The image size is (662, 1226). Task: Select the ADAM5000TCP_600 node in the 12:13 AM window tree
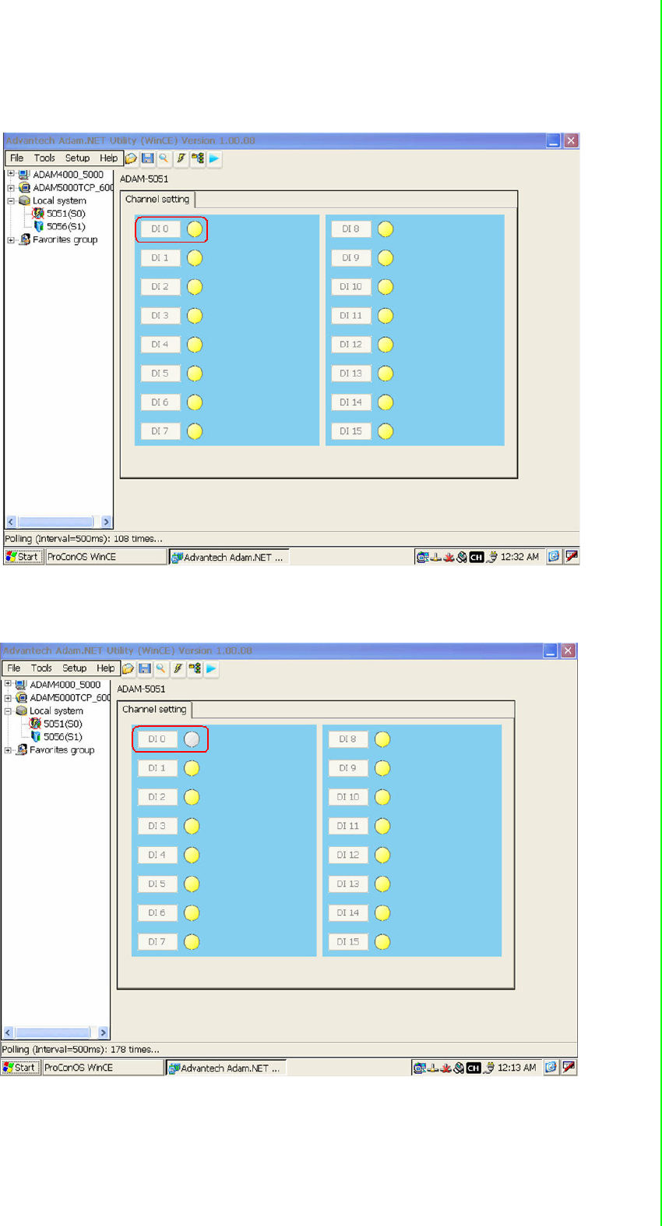click(x=69, y=698)
